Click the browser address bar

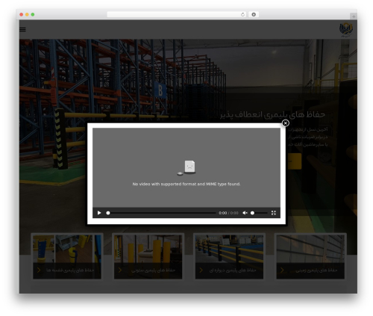pyautogui.click(x=177, y=15)
